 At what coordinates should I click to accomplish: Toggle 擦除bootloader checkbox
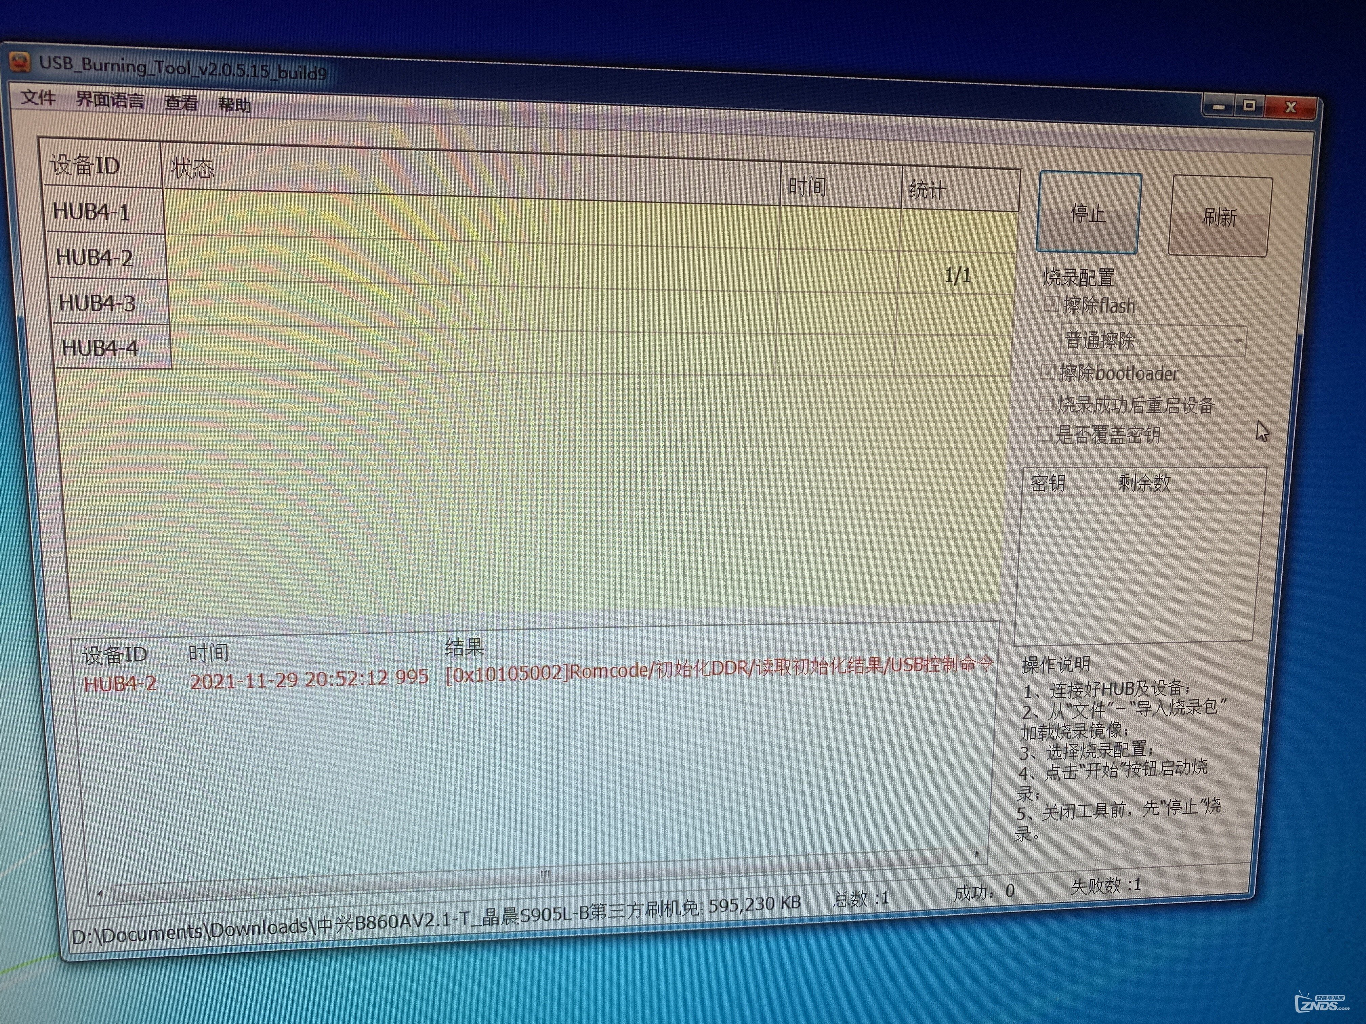[1047, 371]
